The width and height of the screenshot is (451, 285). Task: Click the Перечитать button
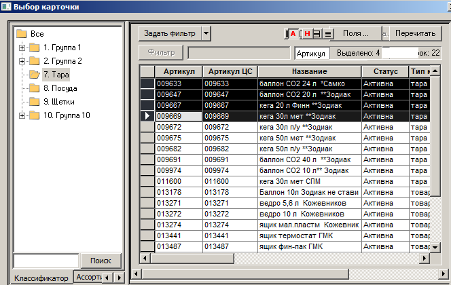[415, 33]
